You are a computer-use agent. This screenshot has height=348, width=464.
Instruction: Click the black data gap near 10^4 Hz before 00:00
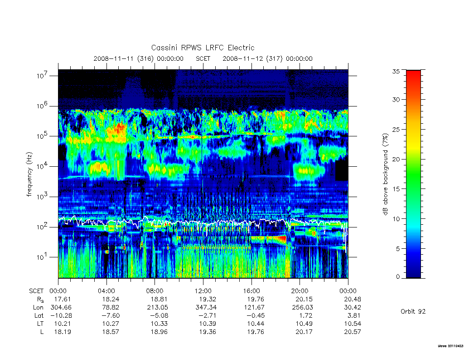[x=342, y=170]
